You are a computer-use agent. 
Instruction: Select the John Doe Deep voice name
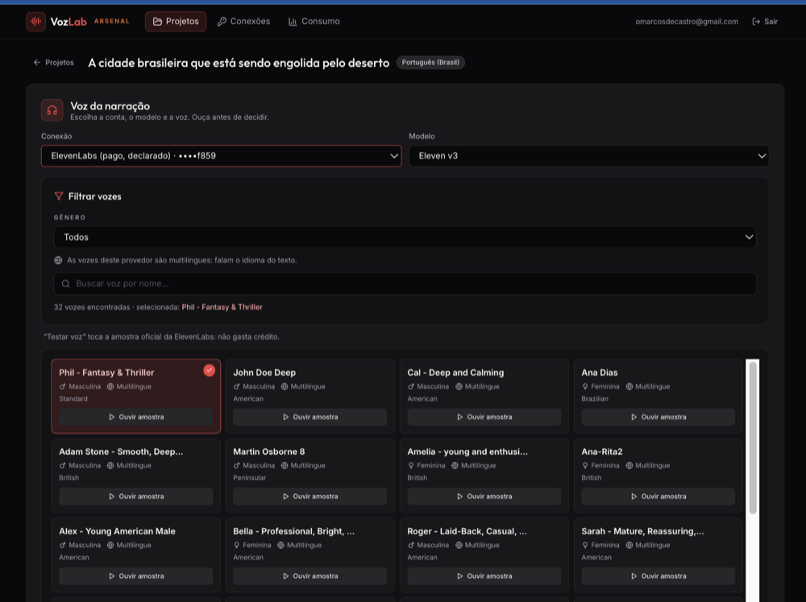coord(264,373)
